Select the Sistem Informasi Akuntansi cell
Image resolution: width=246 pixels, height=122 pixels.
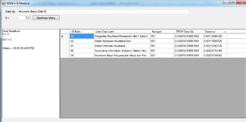point(122,46)
